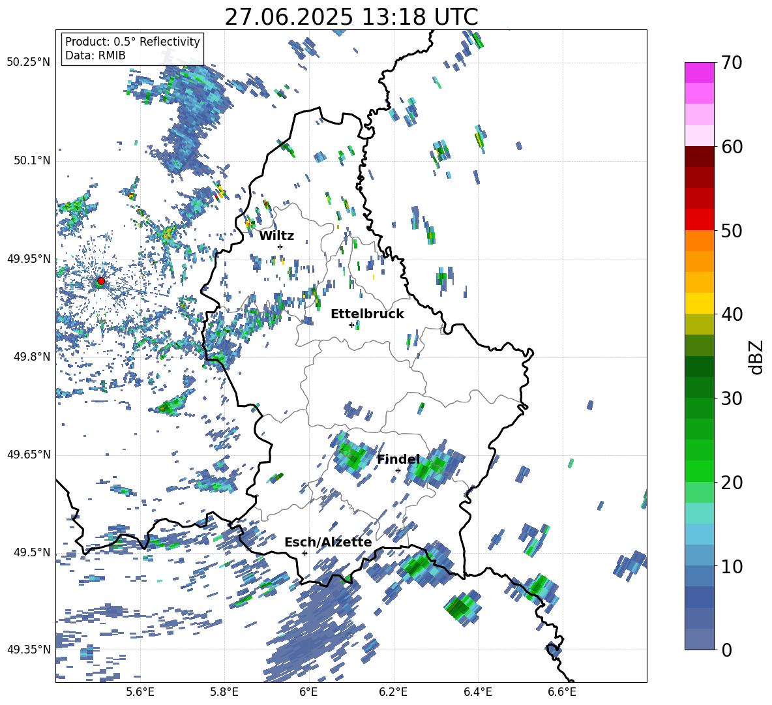Click the Product: 0.5° Reflectivity text
This screenshot has height=705, width=772.
coord(132,42)
